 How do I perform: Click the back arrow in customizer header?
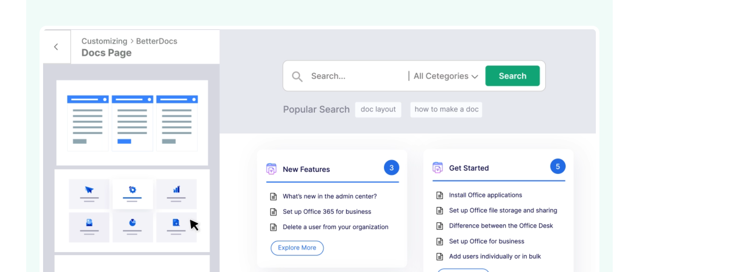(x=56, y=47)
